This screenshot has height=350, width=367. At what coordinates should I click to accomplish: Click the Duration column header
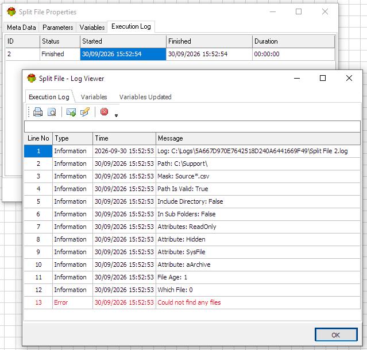click(293, 41)
